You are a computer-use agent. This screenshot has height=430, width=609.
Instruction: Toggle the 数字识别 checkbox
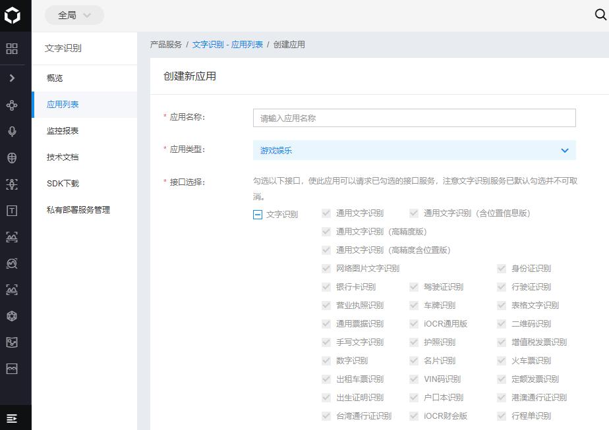pyautogui.click(x=326, y=361)
